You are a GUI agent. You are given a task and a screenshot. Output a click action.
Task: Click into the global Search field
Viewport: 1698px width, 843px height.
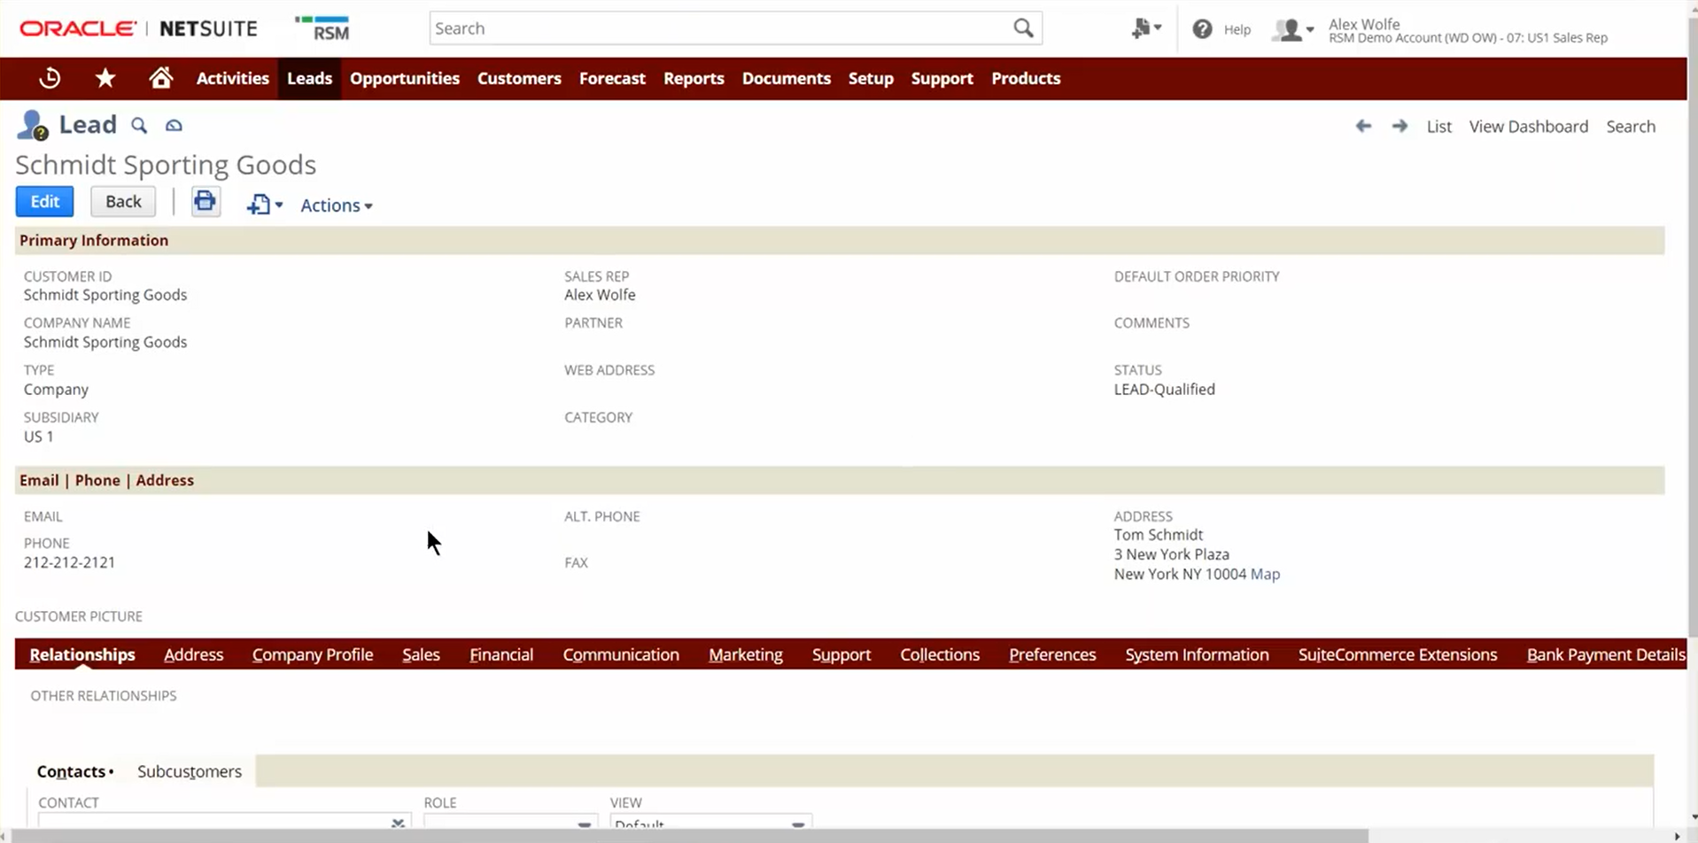pyautogui.click(x=717, y=28)
